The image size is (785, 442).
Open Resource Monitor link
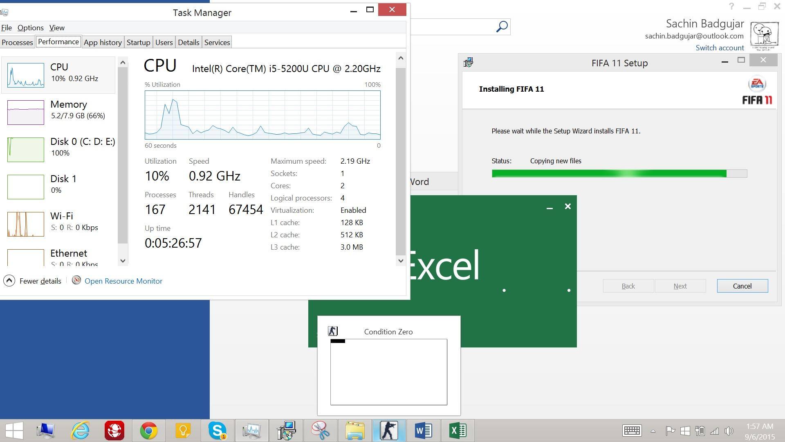(123, 281)
